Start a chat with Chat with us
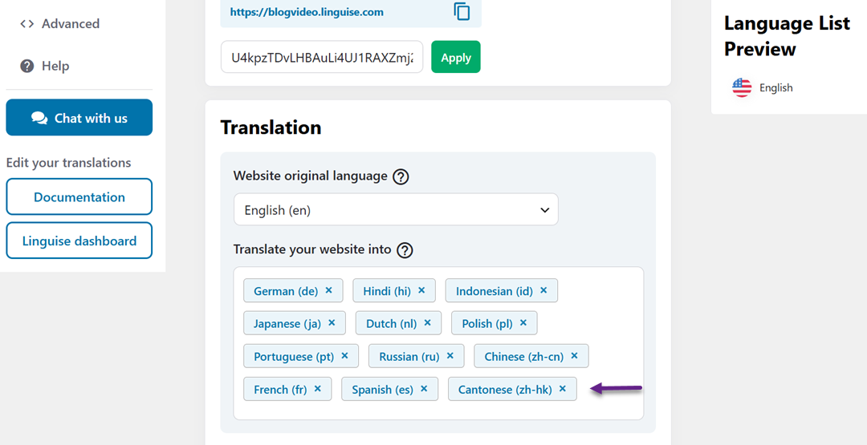 click(79, 117)
